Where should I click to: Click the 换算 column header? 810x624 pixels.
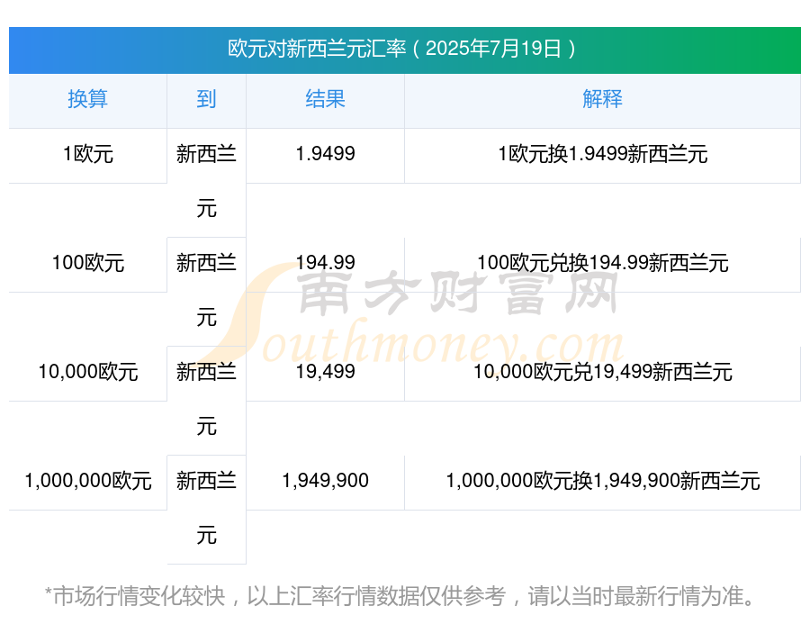(88, 99)
